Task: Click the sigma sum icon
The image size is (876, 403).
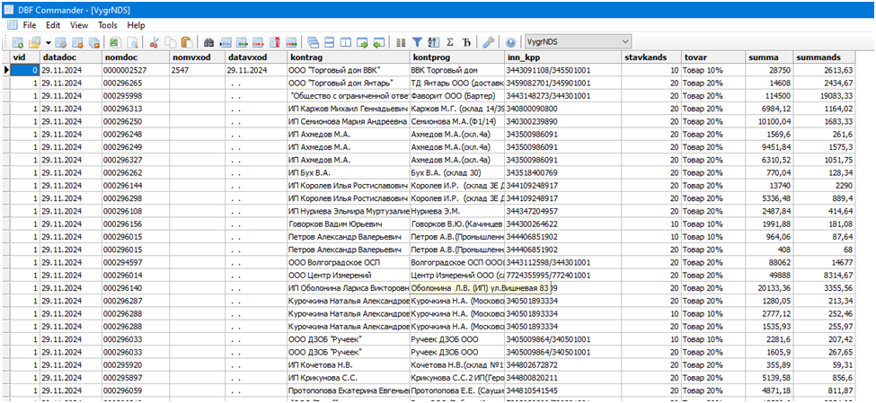Action: pyautogui.click(x=450, y=42)
